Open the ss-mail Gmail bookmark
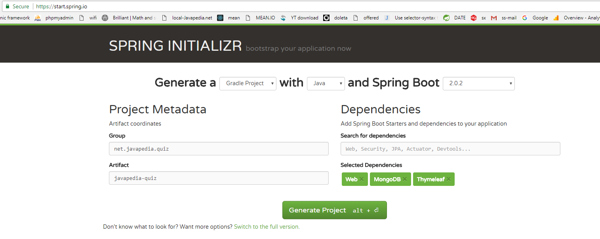This screenshot has height=239, width=600. [x=504, y=18]
